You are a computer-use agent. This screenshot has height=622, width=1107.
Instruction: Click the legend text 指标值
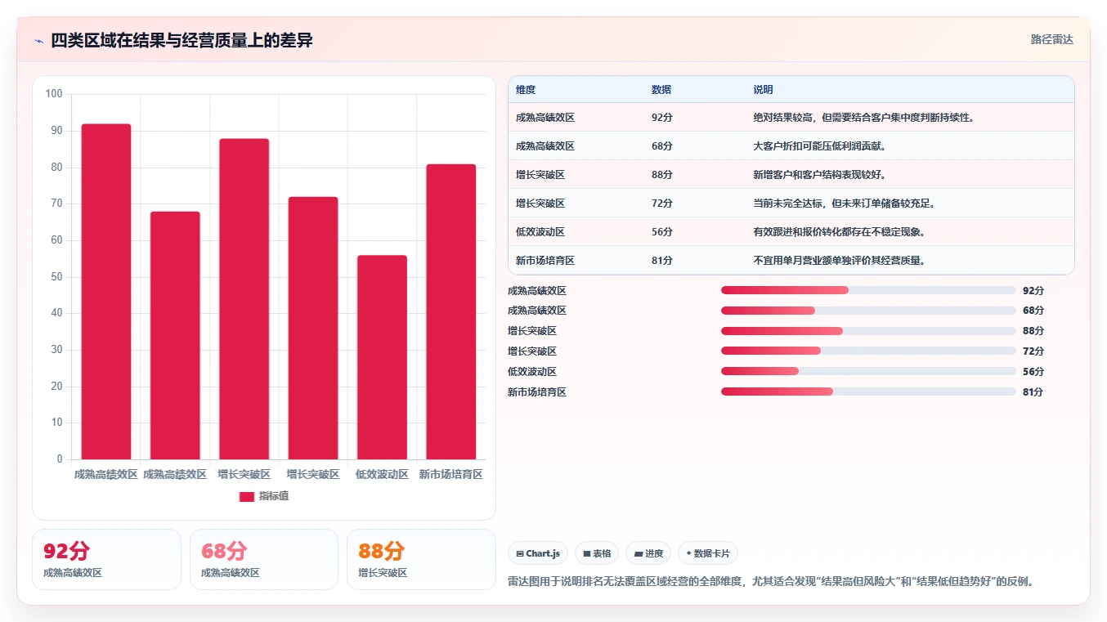[x=274, y=497]
